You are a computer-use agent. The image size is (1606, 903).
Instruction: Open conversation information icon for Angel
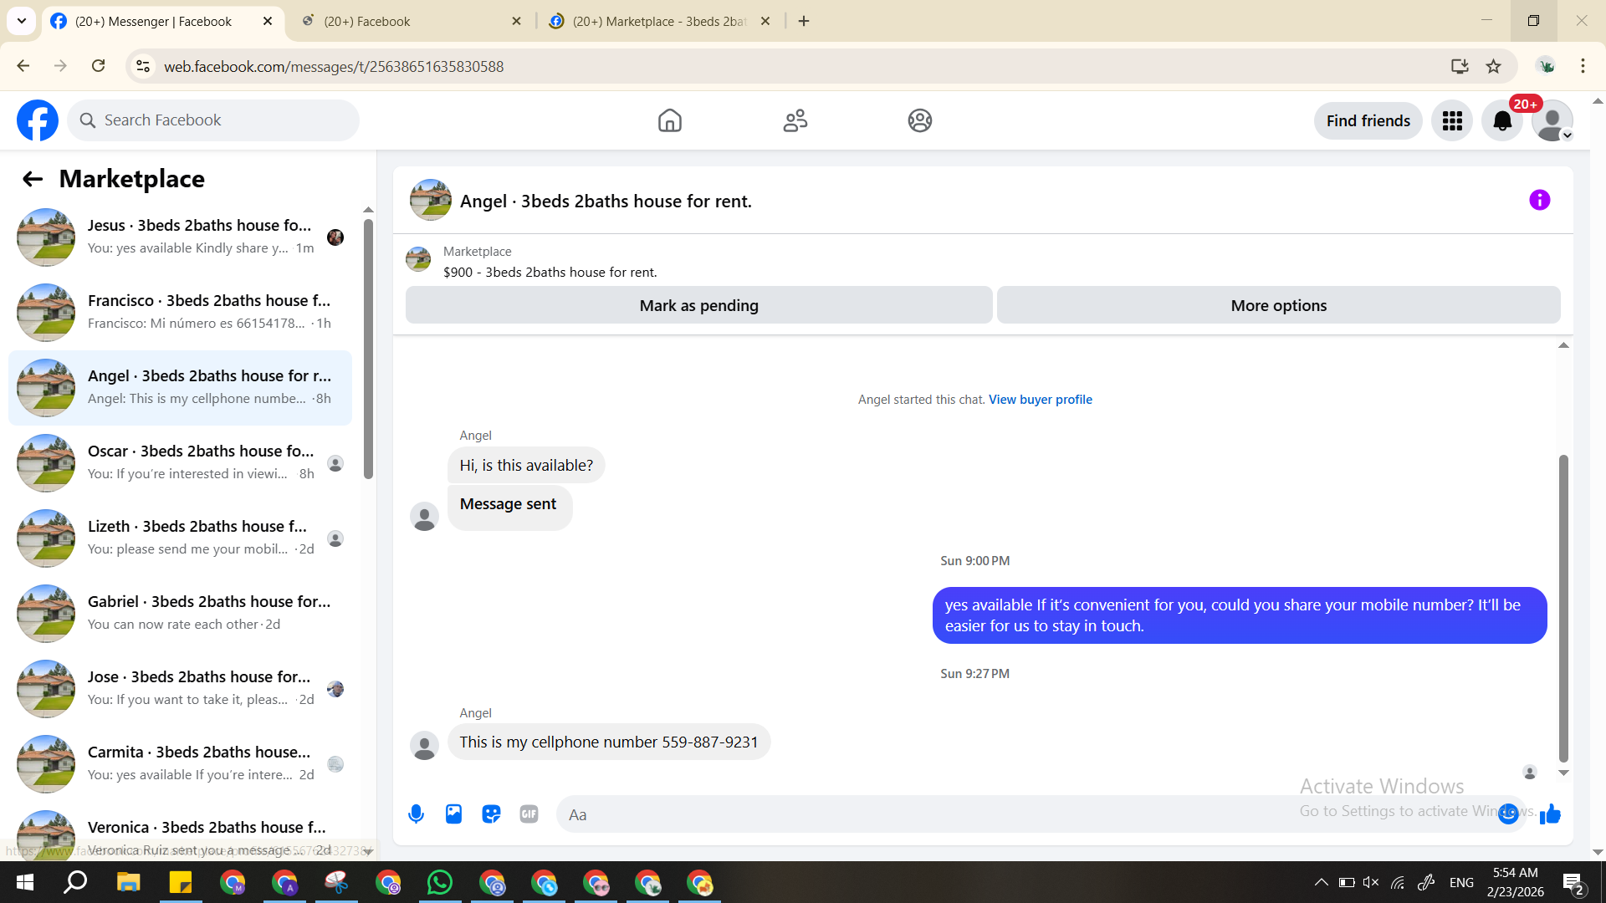click(x=1539, y=200)
